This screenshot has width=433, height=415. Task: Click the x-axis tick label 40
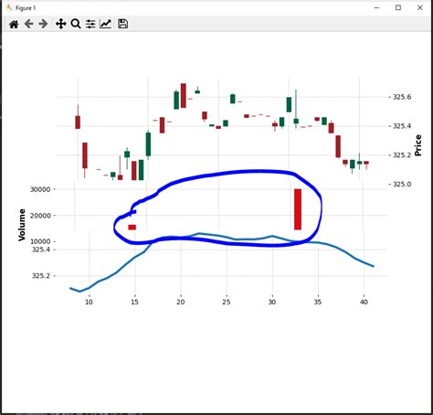(x=364, y=302)
